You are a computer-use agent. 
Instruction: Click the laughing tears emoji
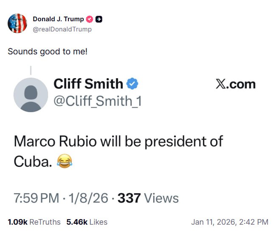click(x=64, y=161)
